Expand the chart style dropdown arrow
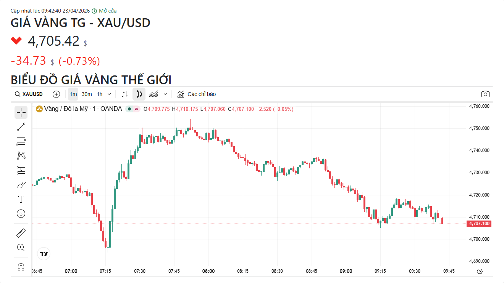Image resolution: width=504 pixels, height=283 pixels. (x=165, y=94)
